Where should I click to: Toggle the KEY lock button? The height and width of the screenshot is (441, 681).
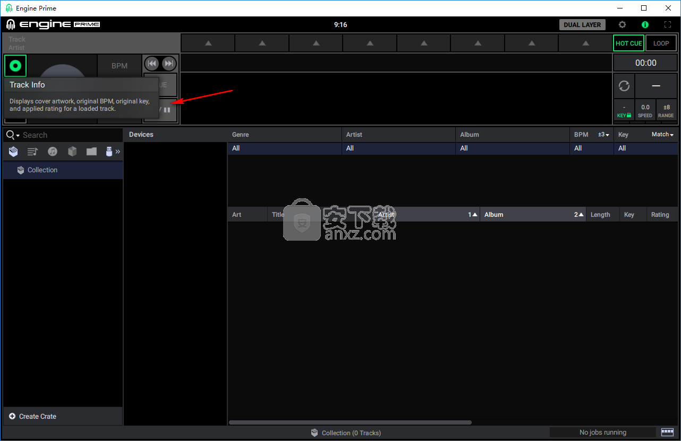pos(624,111)
